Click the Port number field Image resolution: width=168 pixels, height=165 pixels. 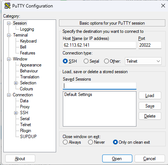150,45
